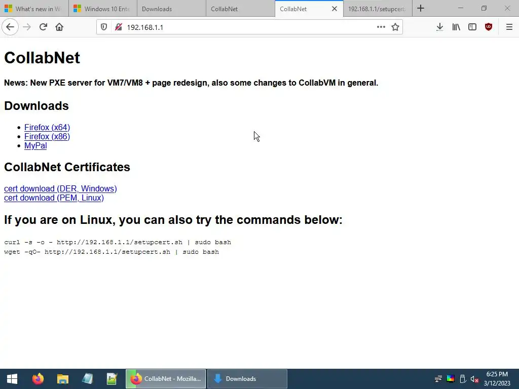The width and height of the screenshot is (519, 389).
Task: Open tracking protection shield icon
Action: pos(104,27)
